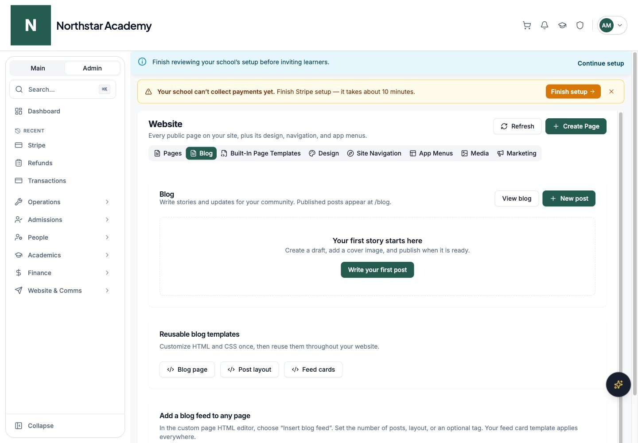This screenshot has width=638, height=443.
Task: Click the warning triangle icon in payments banner
Action: point(148,92)
